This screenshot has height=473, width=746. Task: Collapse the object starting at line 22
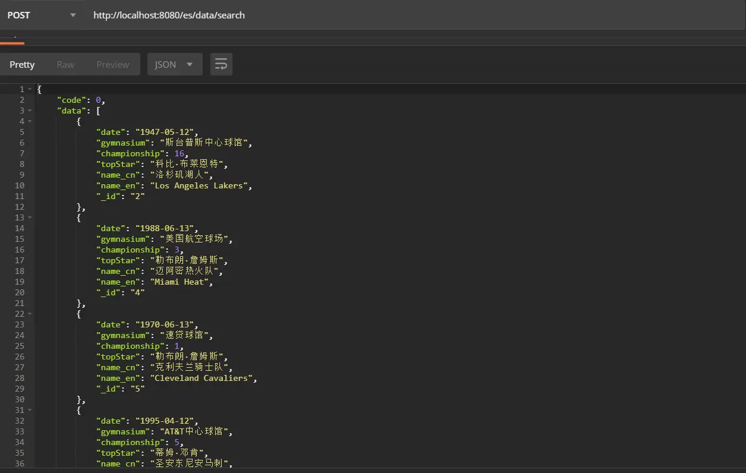(x=30, y=314)
